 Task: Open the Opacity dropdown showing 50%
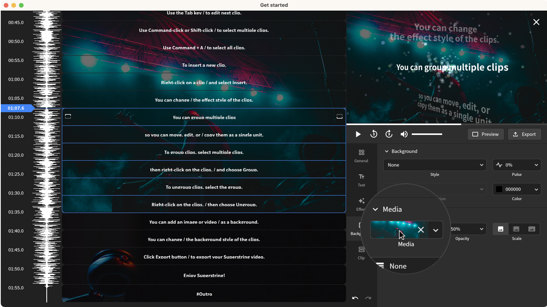pos(467,229)
